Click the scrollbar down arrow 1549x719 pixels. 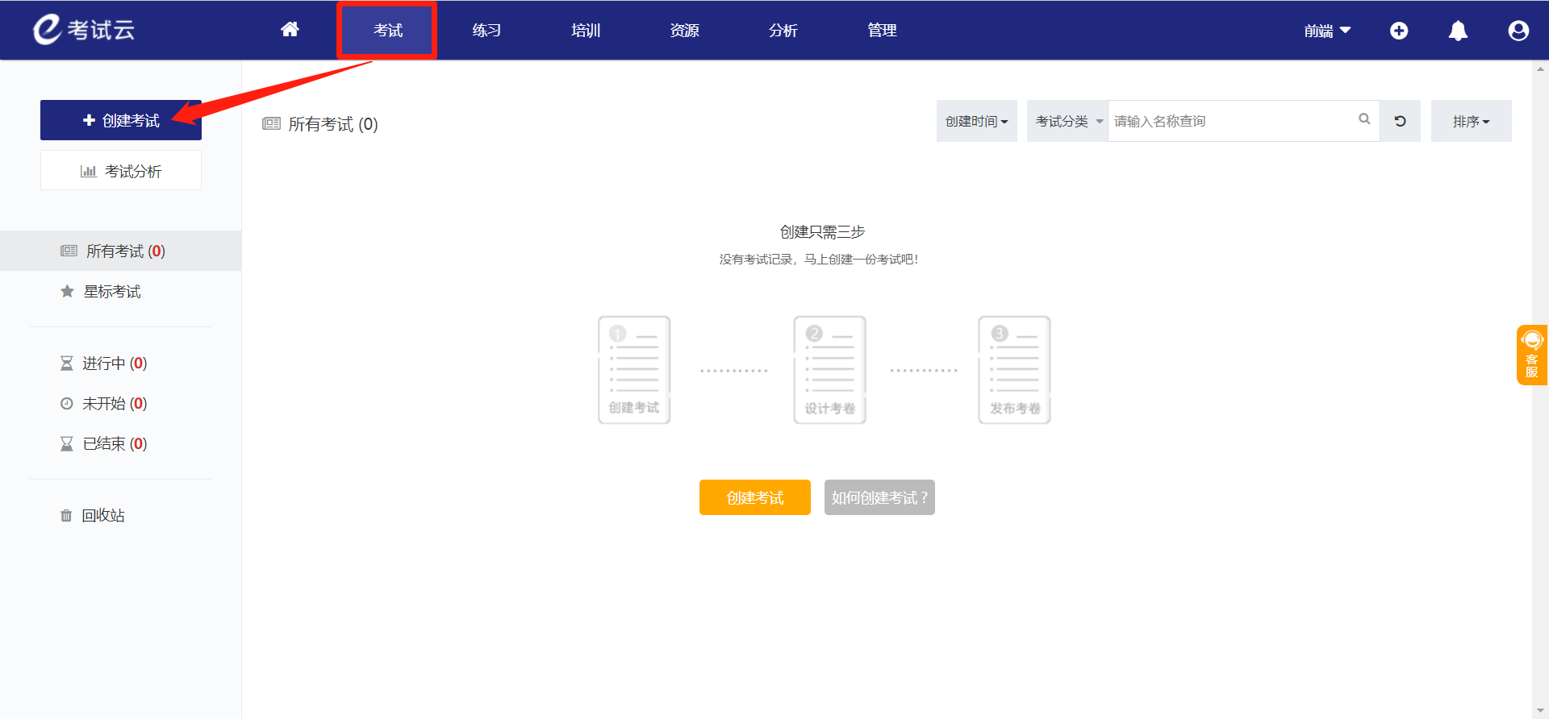[1541, 711]
